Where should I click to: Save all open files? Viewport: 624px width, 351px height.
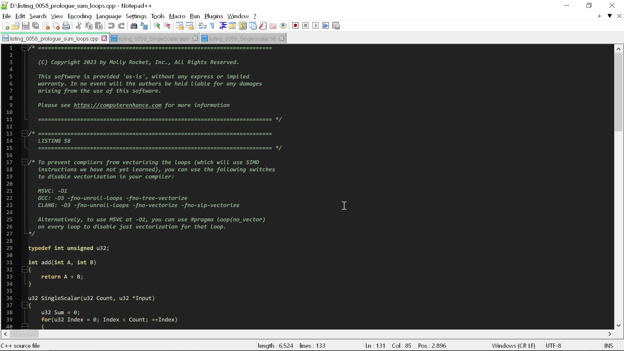coord(36,26)
